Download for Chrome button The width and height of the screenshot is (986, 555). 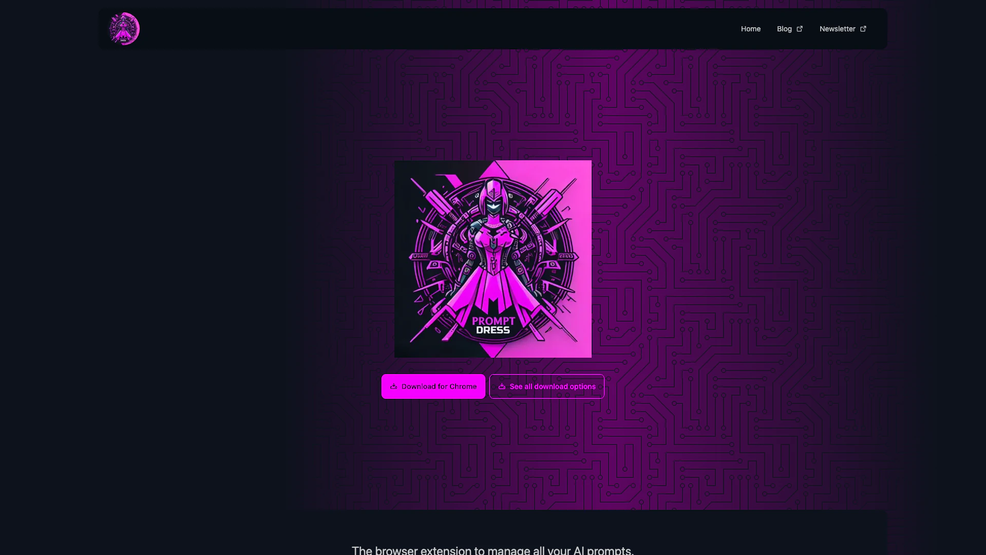coord(433,386)
